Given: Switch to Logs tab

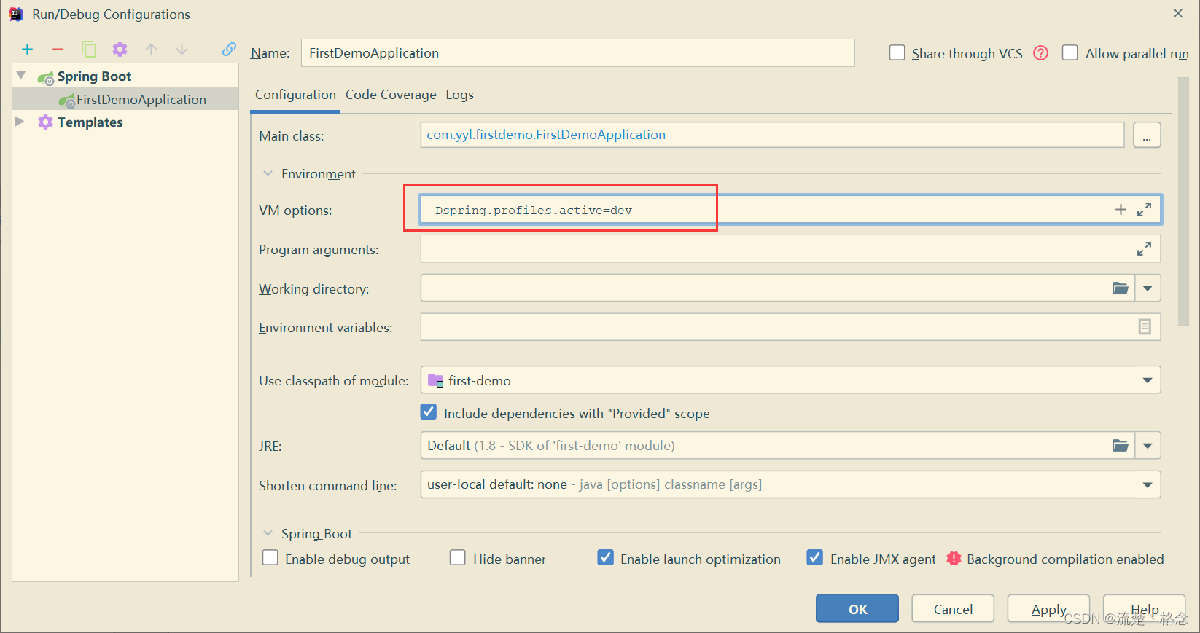Looking at the screenshot, I should click(x=459, y=95).
